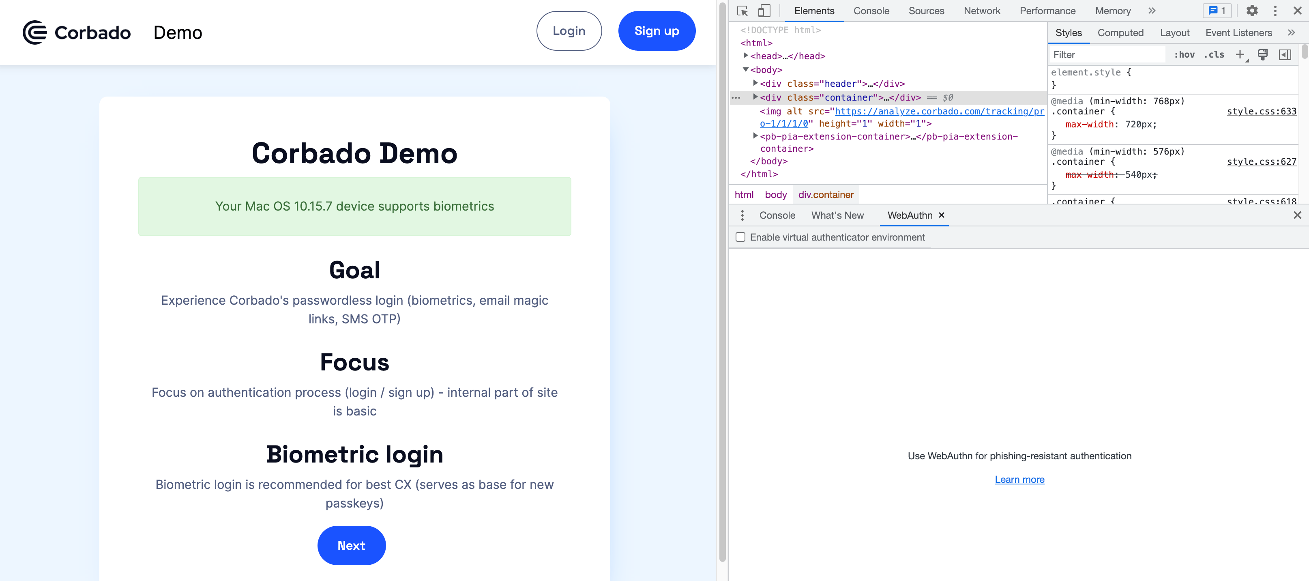Viewport: 1309px width, 581px height.
Task: Expand the div class container node
Action: click(x=755, y=97)
